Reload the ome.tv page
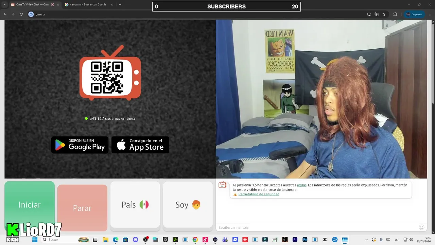This screenshot has width=435, height=245. (21, 14)
